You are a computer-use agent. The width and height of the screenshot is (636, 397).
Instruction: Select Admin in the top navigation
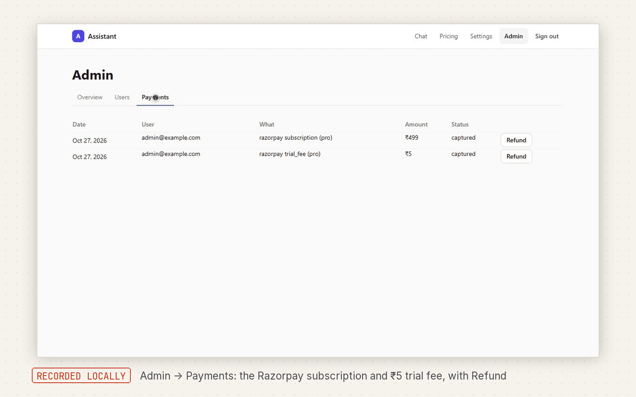click(x=514, y=36)
